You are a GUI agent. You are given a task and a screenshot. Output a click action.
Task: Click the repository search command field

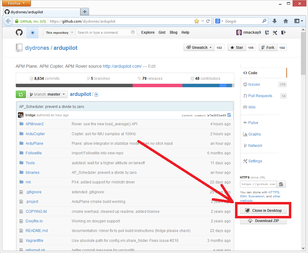(x=104, y=32)
